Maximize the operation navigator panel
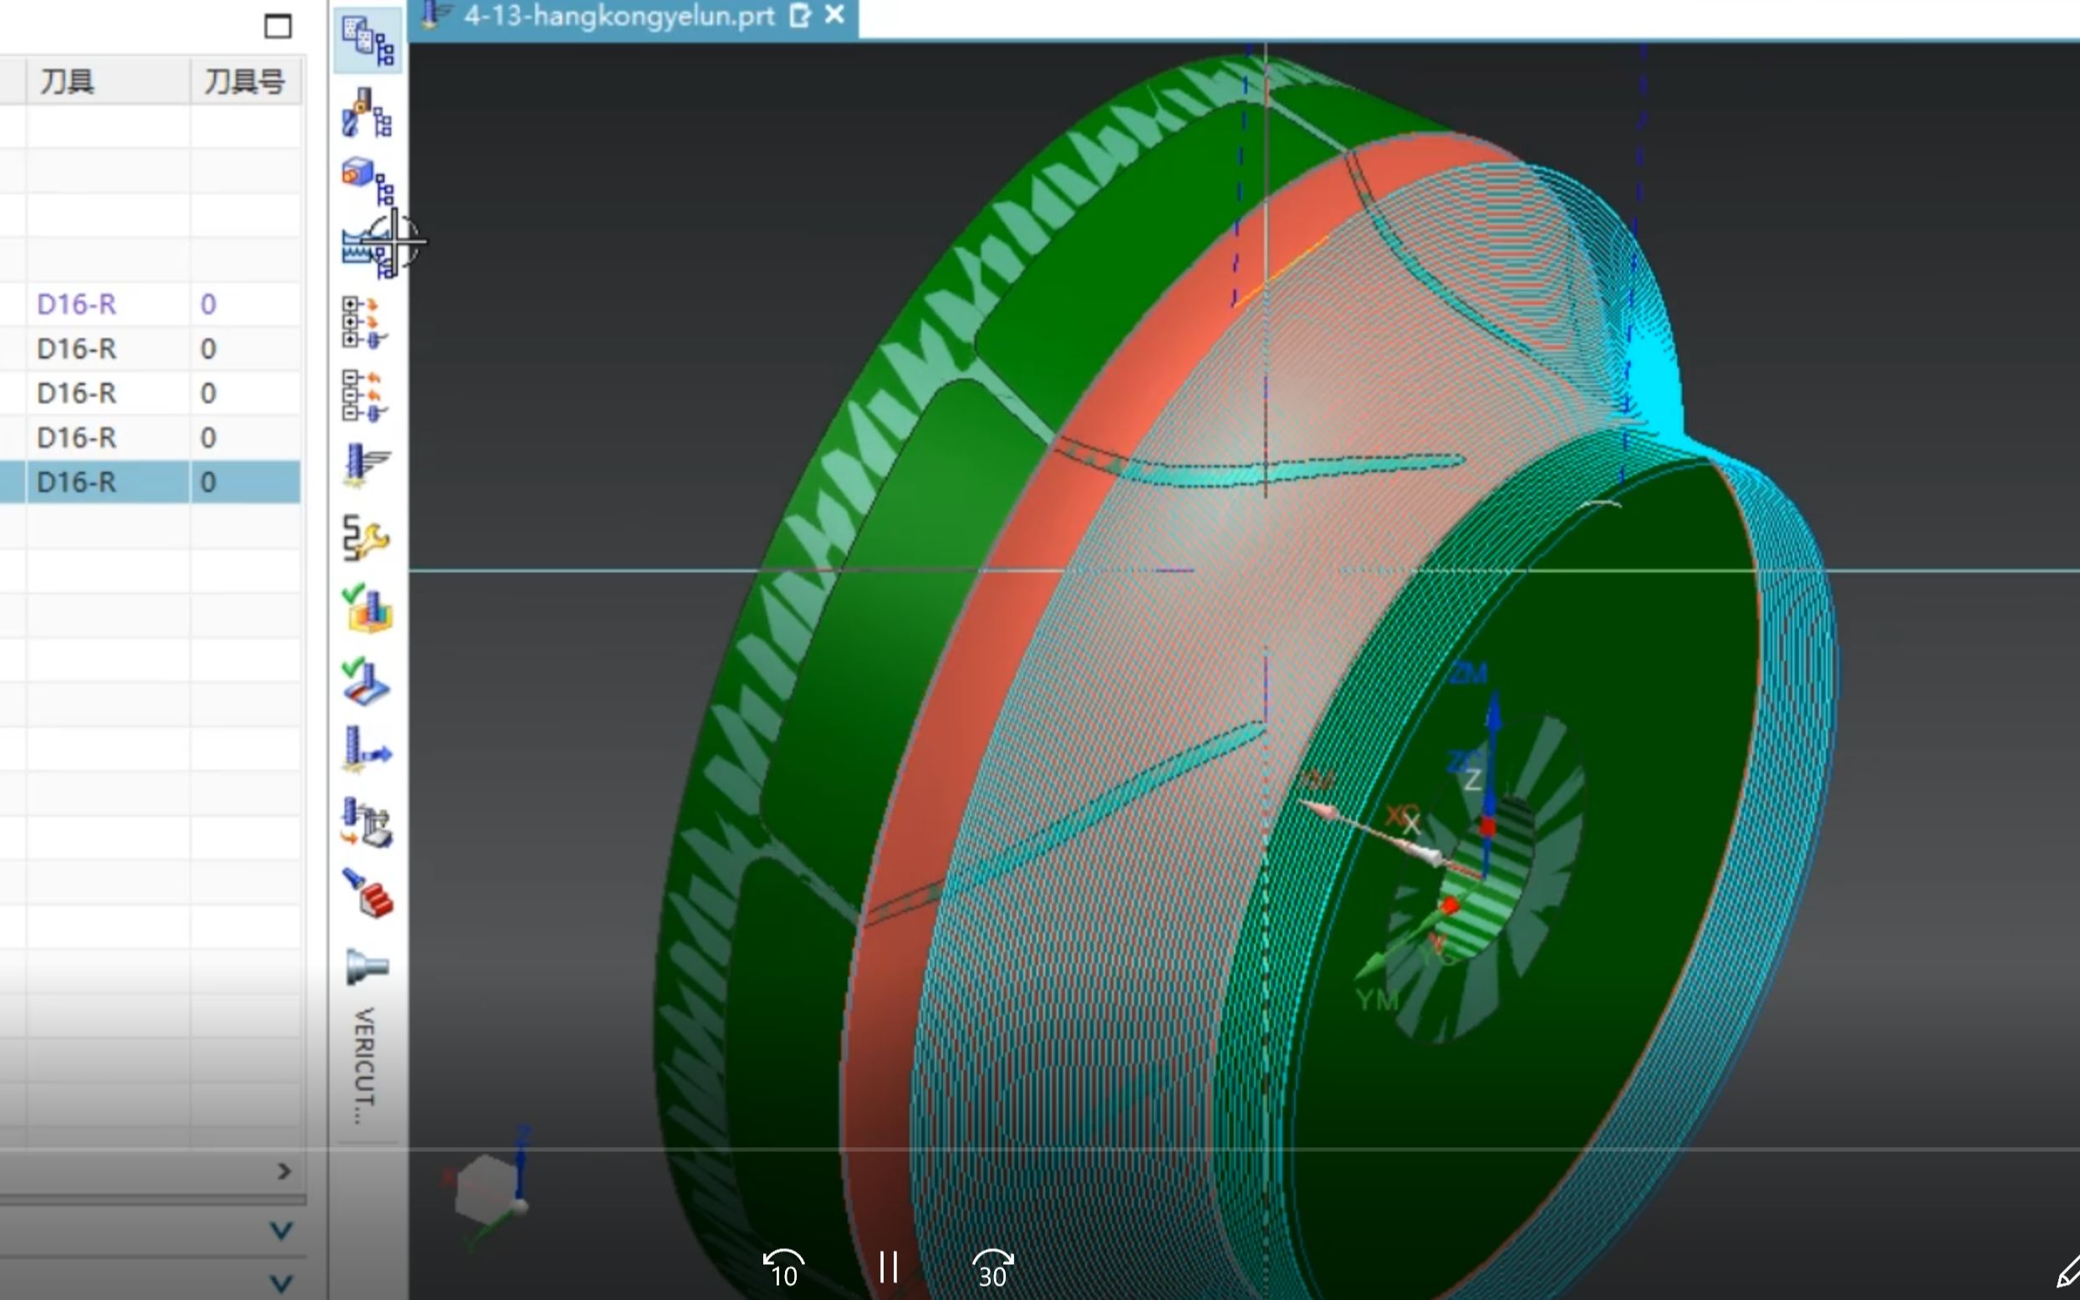Viewport: 2080px width, 1300px height. (278, 26)
